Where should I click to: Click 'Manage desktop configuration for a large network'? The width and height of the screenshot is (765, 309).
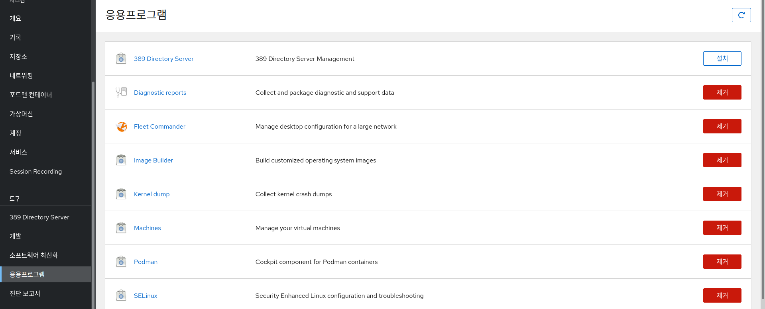pyautogui.click(x=326, y=126)
